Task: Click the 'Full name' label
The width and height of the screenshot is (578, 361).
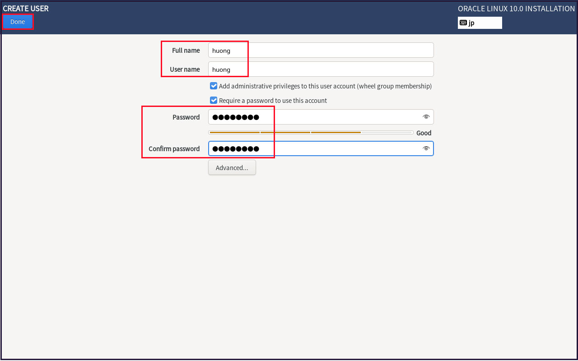Action: (x=186, y=51)
